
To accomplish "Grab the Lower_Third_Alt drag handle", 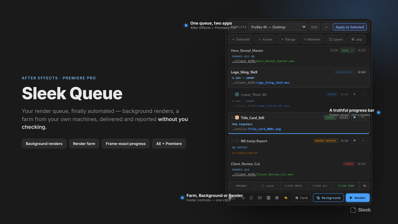I will click(232, 94).
